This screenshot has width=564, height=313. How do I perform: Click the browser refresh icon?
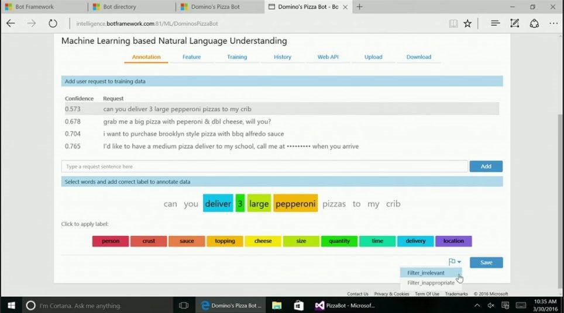point(53,23)
